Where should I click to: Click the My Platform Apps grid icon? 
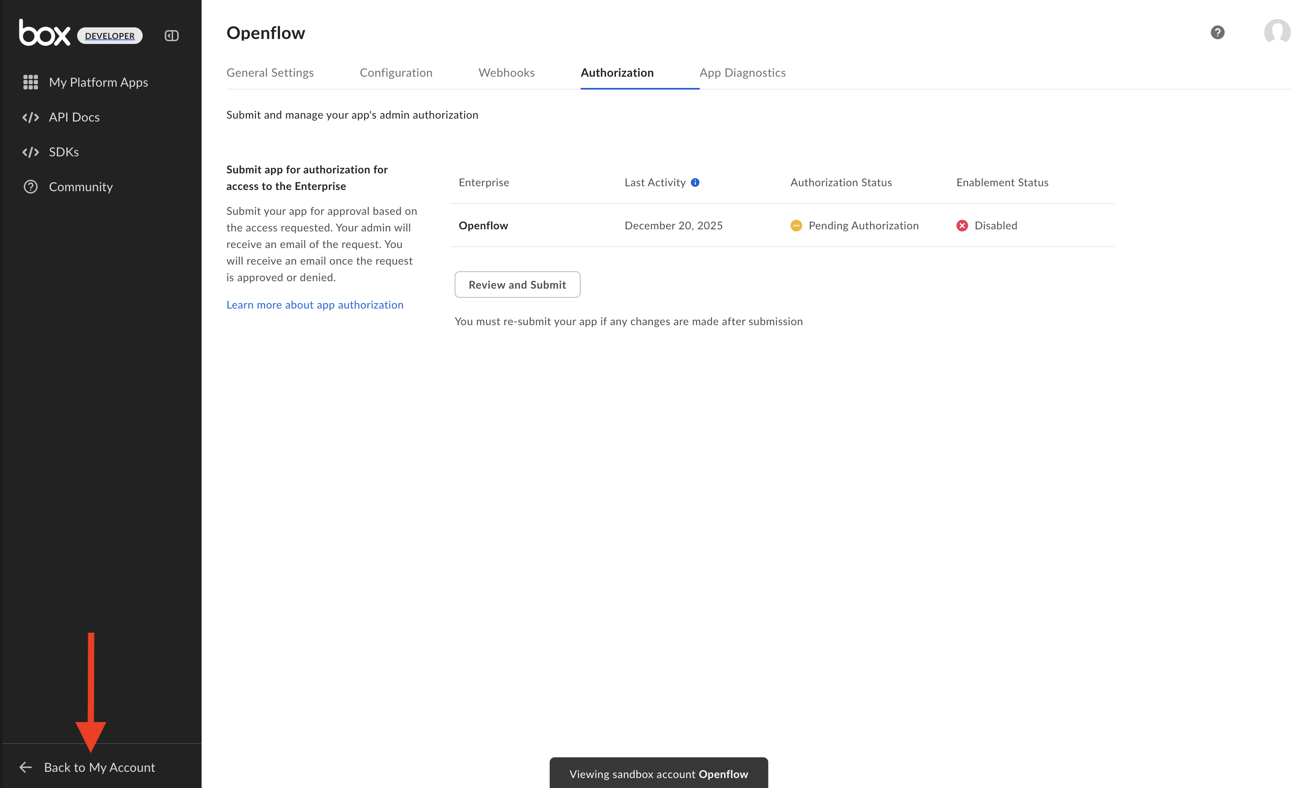[x=30, y=82]
